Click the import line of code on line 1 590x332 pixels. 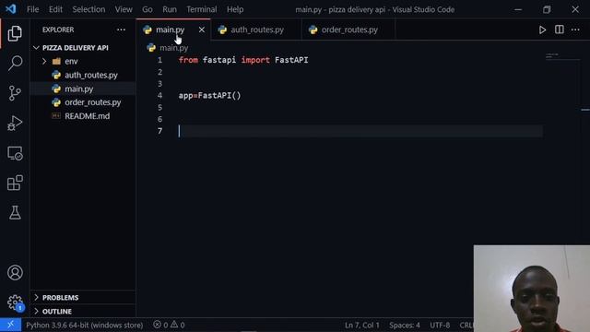point(243,60)
